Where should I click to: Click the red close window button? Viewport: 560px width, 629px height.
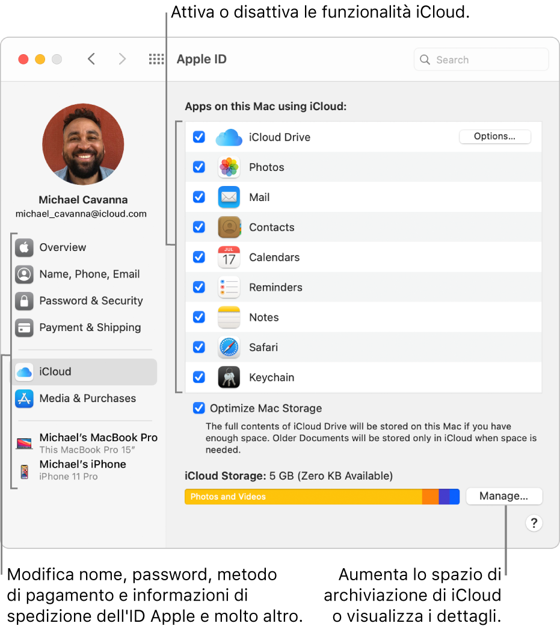point(23,60)
